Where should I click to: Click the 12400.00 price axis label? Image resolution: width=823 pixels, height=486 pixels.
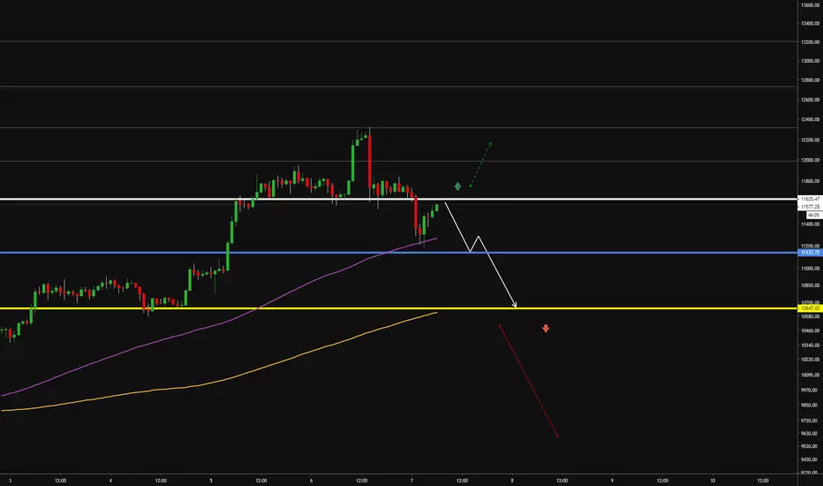pos(811,120)
